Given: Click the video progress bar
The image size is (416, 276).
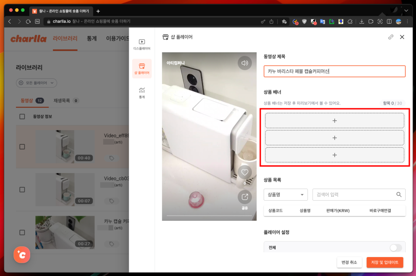Looking at the screenshot, I should coord(209,216).
